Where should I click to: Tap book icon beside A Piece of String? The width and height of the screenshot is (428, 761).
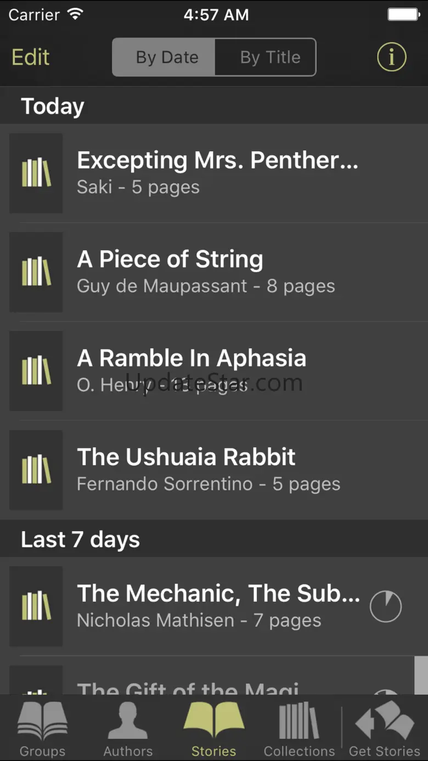click(36, 272)
